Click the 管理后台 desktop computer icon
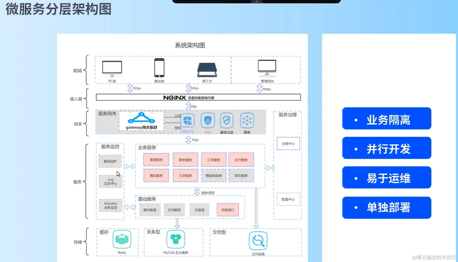 tap(267, 68)
